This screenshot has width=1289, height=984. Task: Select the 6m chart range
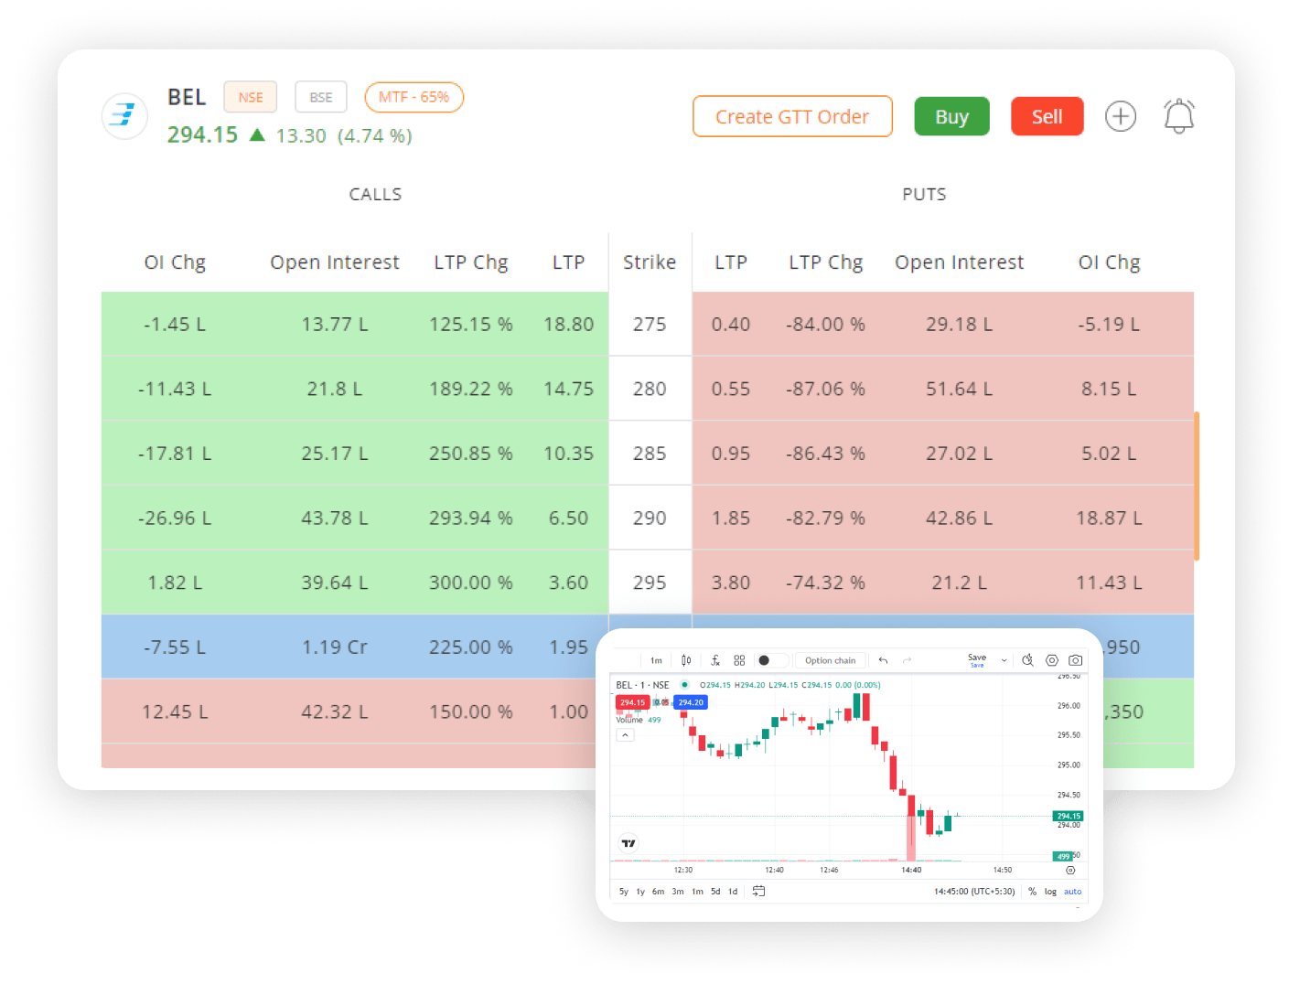[658, 892]
